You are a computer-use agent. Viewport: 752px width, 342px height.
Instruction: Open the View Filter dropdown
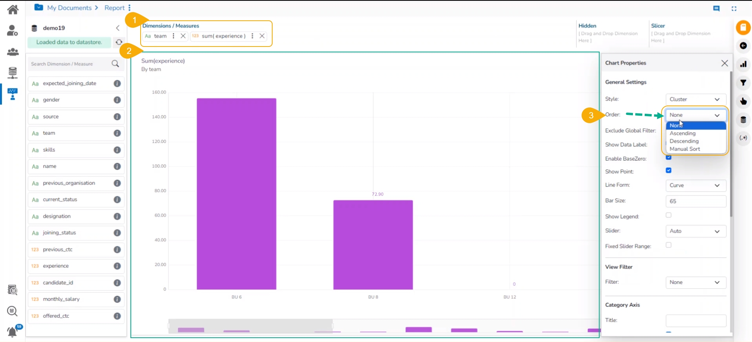coord(696,282)
